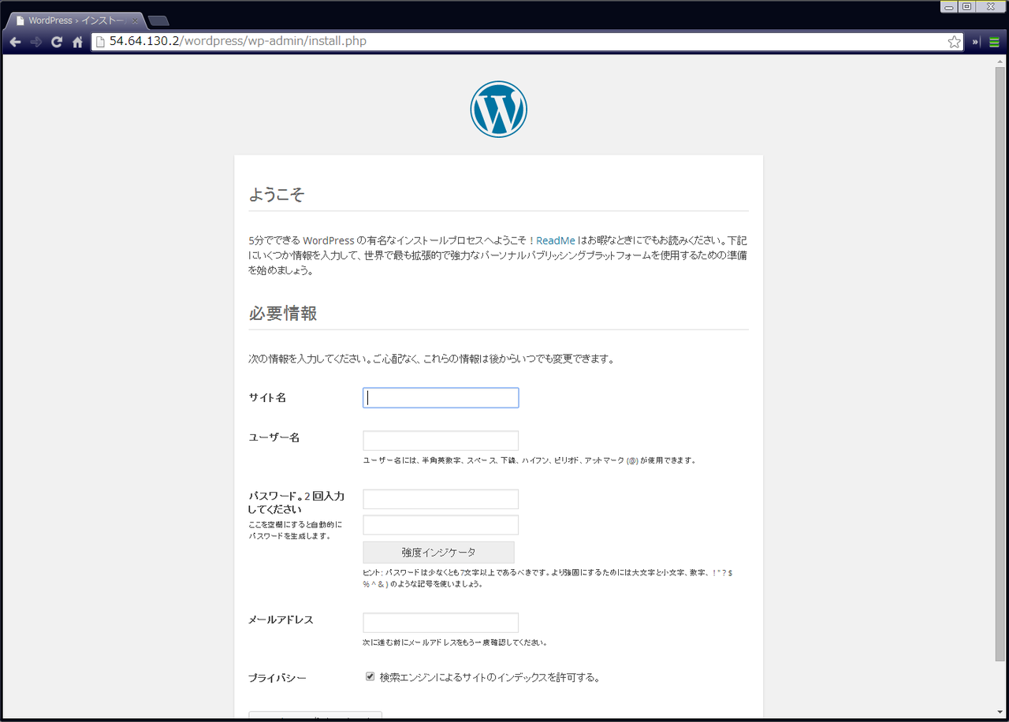1009x722 pixels.
Task: Open the Chrome menu with the green hamburger icon
Action: [x=994, y=42]
